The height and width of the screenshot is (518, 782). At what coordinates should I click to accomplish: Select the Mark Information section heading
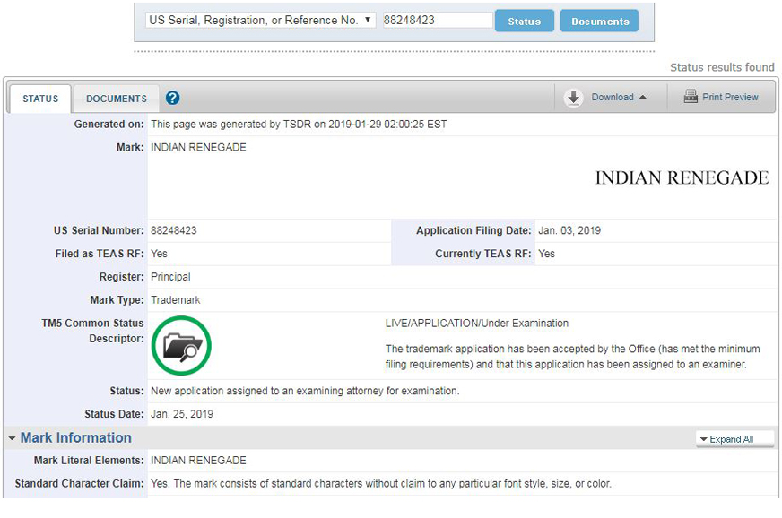click(x=76, y=438)
